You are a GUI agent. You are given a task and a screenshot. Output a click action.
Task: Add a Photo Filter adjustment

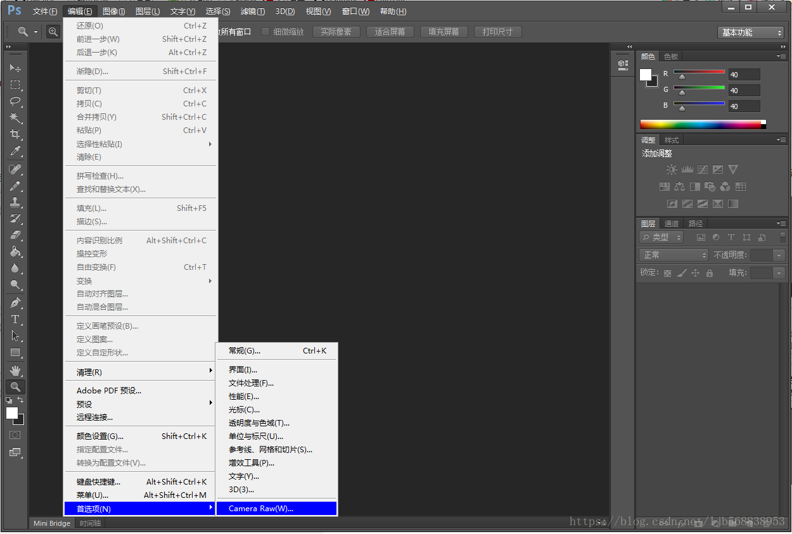[x=710, y=187]
